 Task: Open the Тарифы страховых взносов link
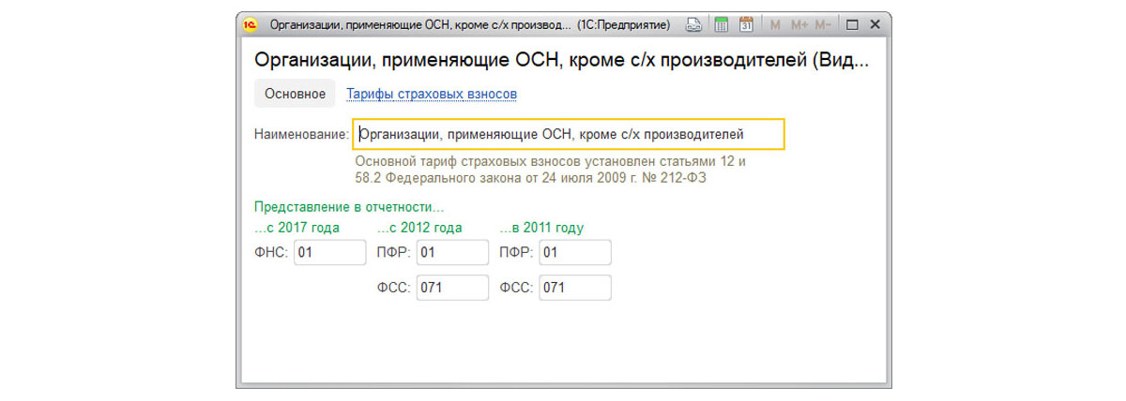click(x=432, y=94)
